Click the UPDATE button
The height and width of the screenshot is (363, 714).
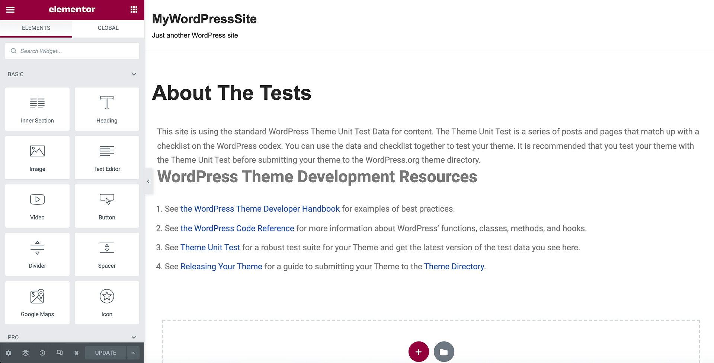[105, 353]
